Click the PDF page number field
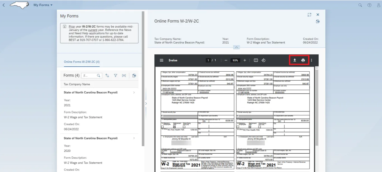Viewport: 382px width, 172px height. click(x=208, y=60)
